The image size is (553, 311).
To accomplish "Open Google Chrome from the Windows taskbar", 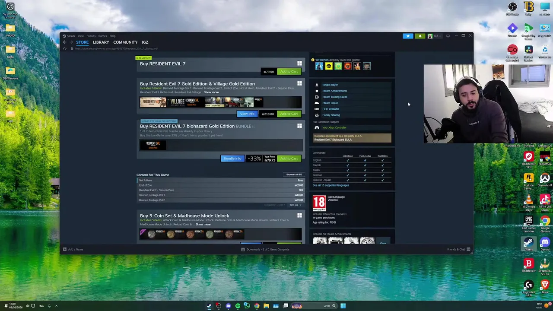I will 257,306.
